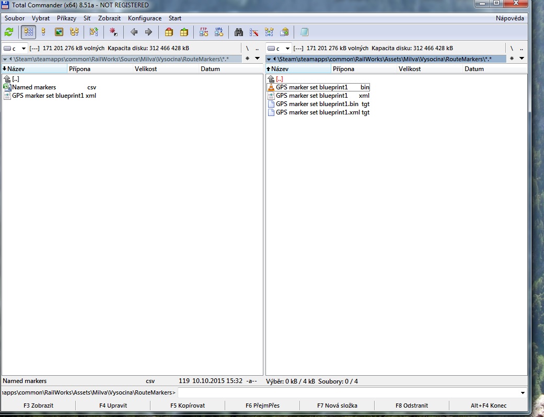Open the Start menu in the menu bar
Screen dimensions: 544x417
pyautogui.click(x=175, y=18)
